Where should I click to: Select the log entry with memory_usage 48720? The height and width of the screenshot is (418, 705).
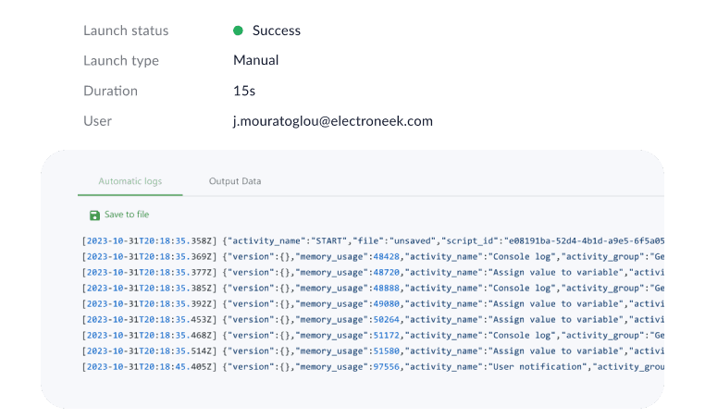pyautogui.click(x=370, y=272)
